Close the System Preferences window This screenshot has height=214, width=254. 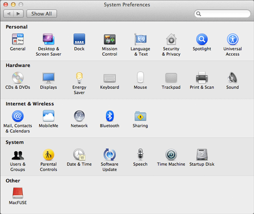point(6,5)
